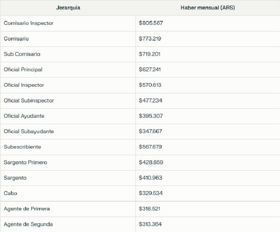Select the Sargento rank cell

click(15, 178)
